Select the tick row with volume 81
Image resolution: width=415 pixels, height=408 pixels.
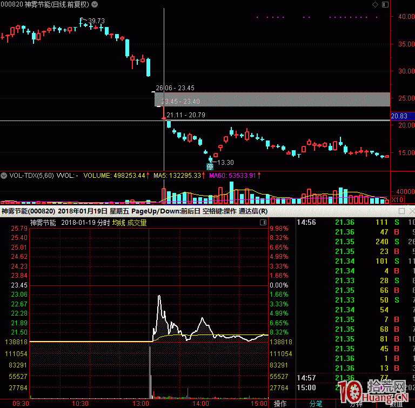(x=355, y=339)
